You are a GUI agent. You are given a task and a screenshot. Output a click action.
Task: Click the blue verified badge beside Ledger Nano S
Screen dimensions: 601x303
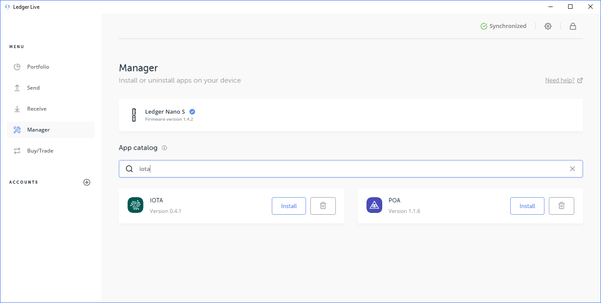(x=192, y=111)
